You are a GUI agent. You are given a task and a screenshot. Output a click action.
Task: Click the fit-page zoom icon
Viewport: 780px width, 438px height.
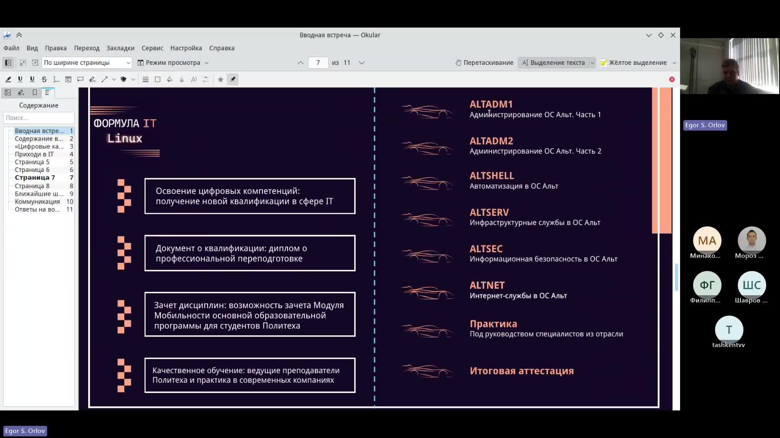(35, 63)
